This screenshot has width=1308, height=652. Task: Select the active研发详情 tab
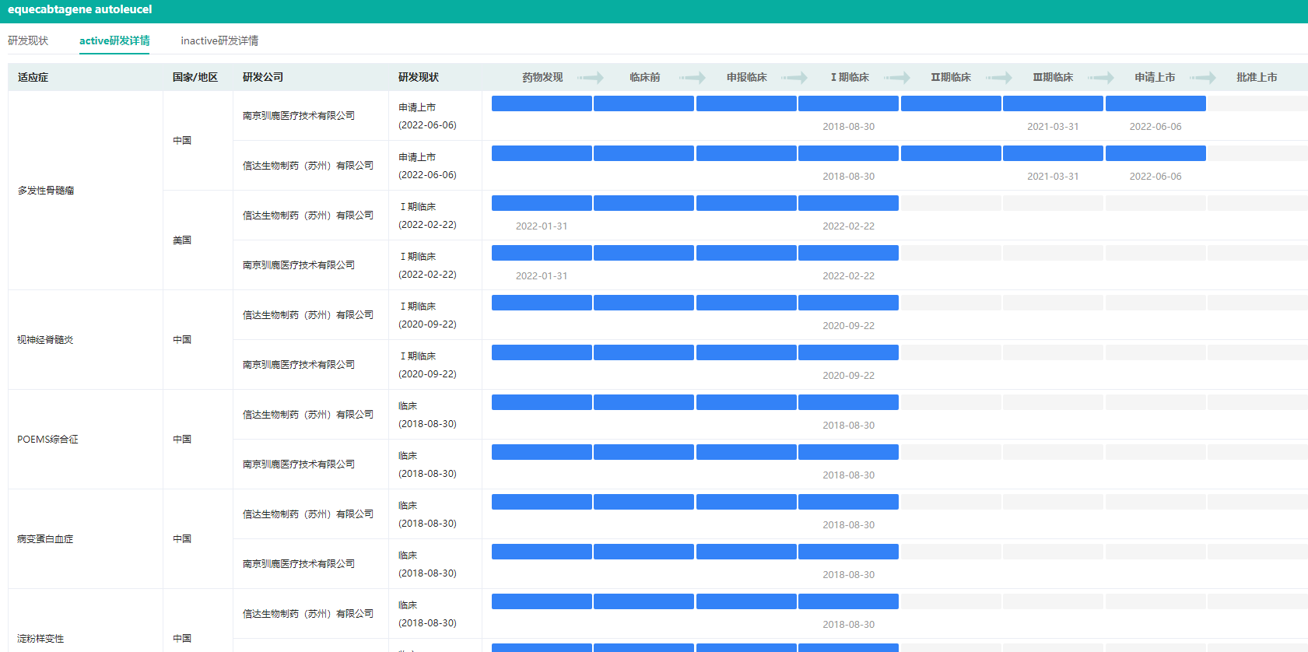pos(114,40)
